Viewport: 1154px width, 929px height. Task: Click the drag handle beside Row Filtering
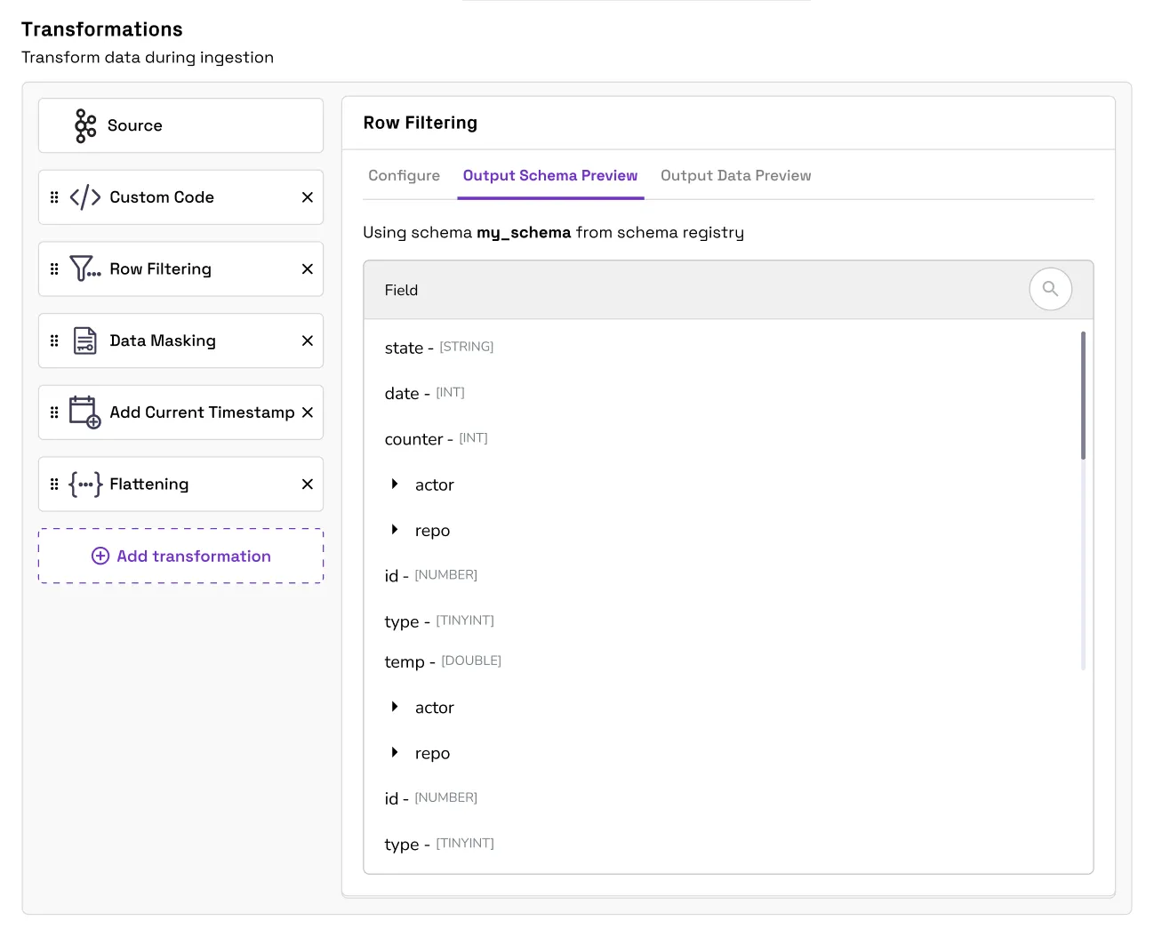click(54, 268)
